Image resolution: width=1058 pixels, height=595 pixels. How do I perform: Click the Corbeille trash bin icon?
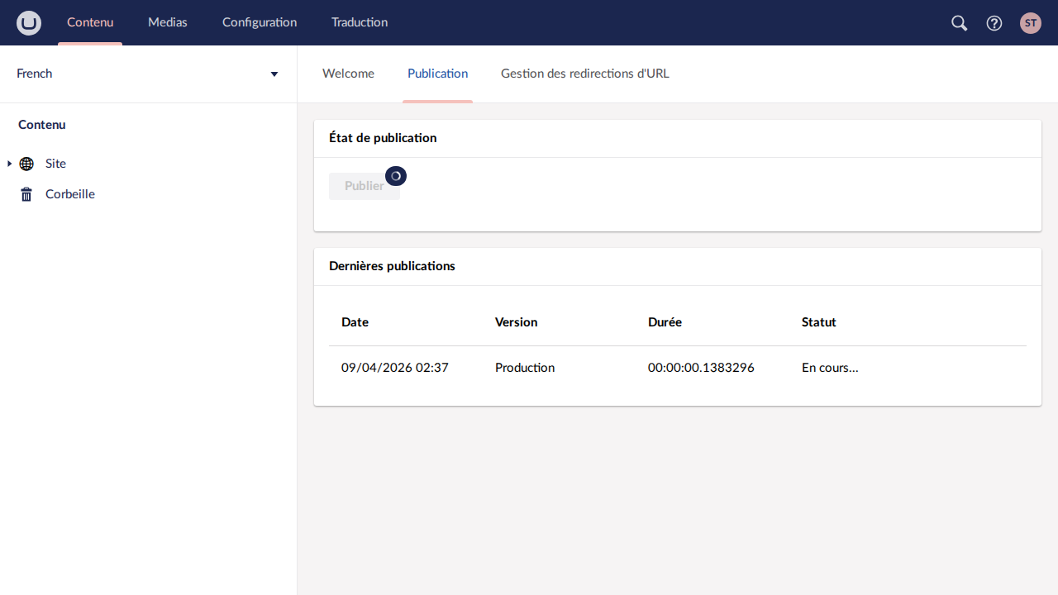[x=26, y=194]
